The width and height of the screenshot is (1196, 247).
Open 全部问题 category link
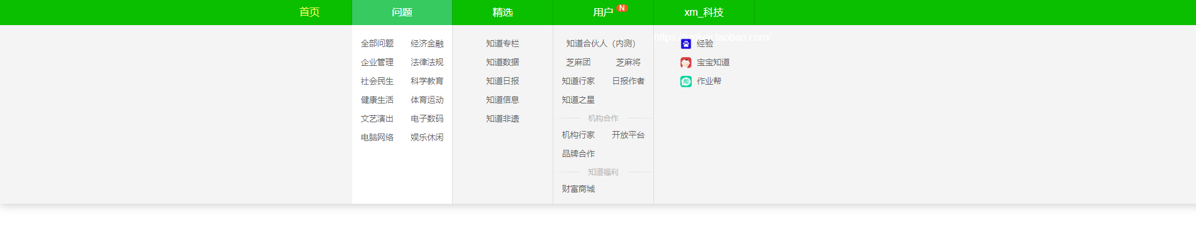coord(377,43)
